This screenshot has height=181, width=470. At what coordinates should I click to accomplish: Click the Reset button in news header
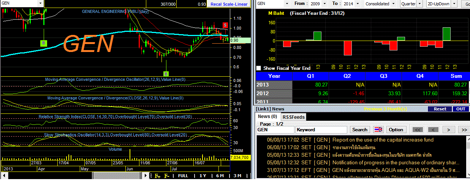pyautogui.click(x=440, y=109)
